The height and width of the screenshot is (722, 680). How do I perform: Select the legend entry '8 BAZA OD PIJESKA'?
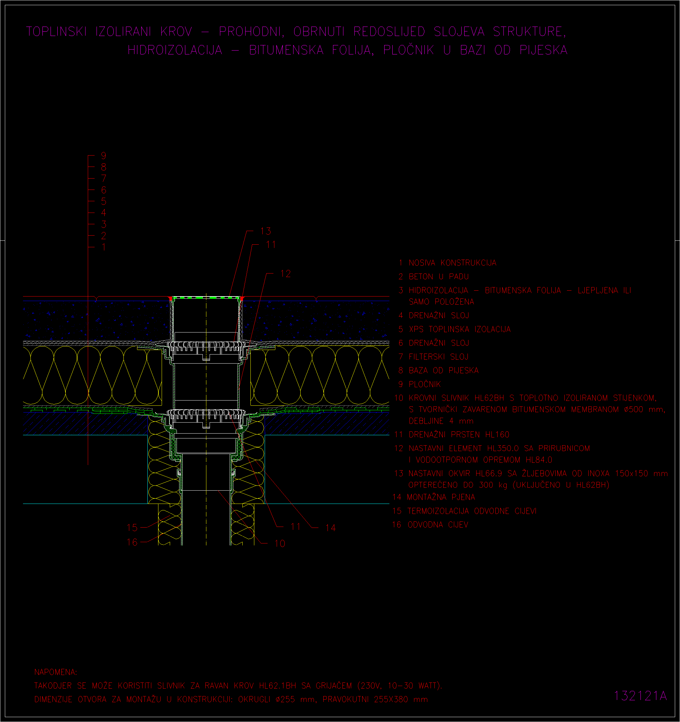438,370
